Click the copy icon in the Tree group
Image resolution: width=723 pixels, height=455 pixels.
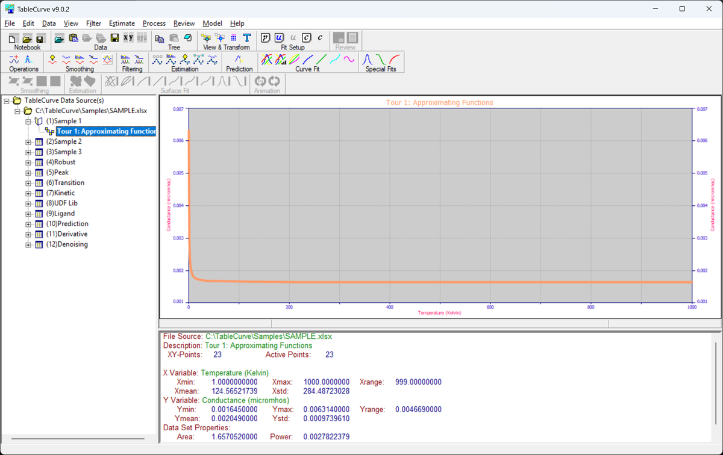coord(160,39)
